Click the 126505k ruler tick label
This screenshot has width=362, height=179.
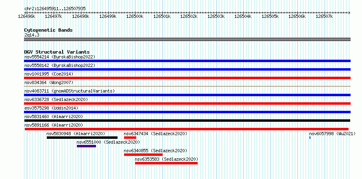point(270,16)
